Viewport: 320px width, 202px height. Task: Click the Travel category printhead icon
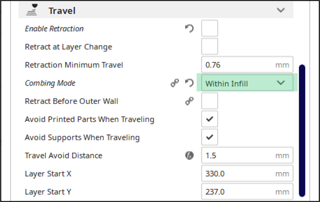[32, 9]
